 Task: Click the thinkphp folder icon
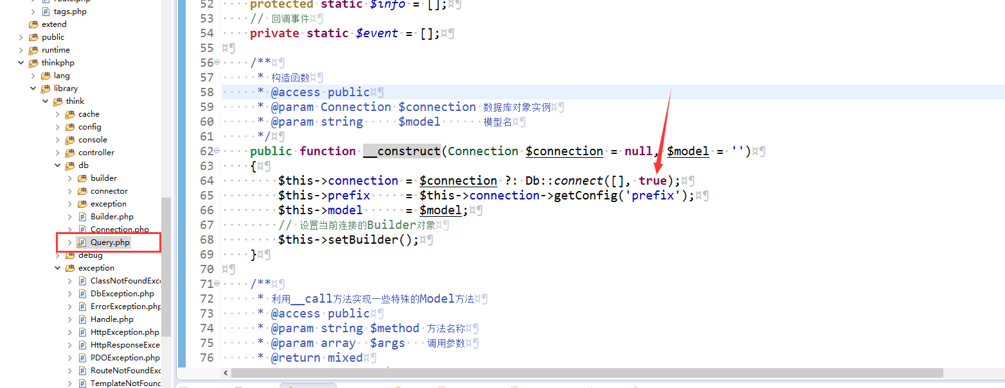click(x=33, y=63)
